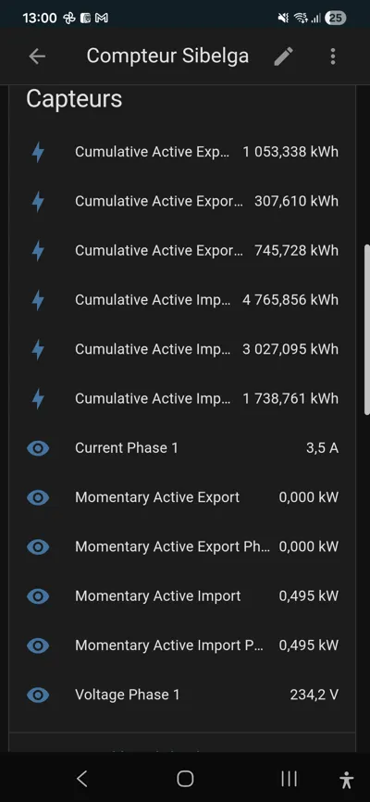Tap eye icon for Momentary Active Export
Screen dimensions: 370x802
click(38, 497)
